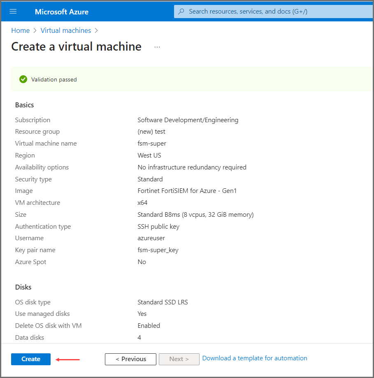374x378 pixels.
Task: Open Download a template for automation
Action: coord(255,358)
